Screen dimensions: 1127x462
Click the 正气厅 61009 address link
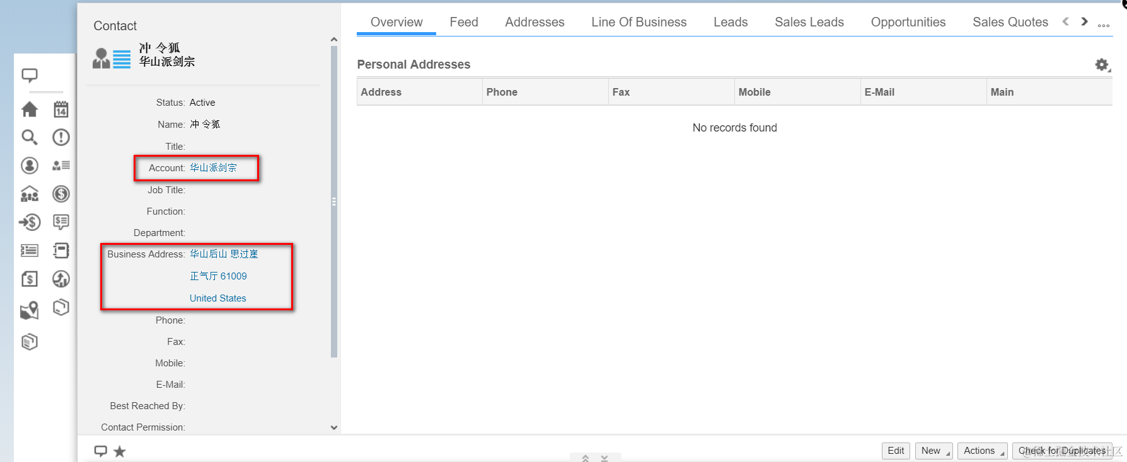218,276
